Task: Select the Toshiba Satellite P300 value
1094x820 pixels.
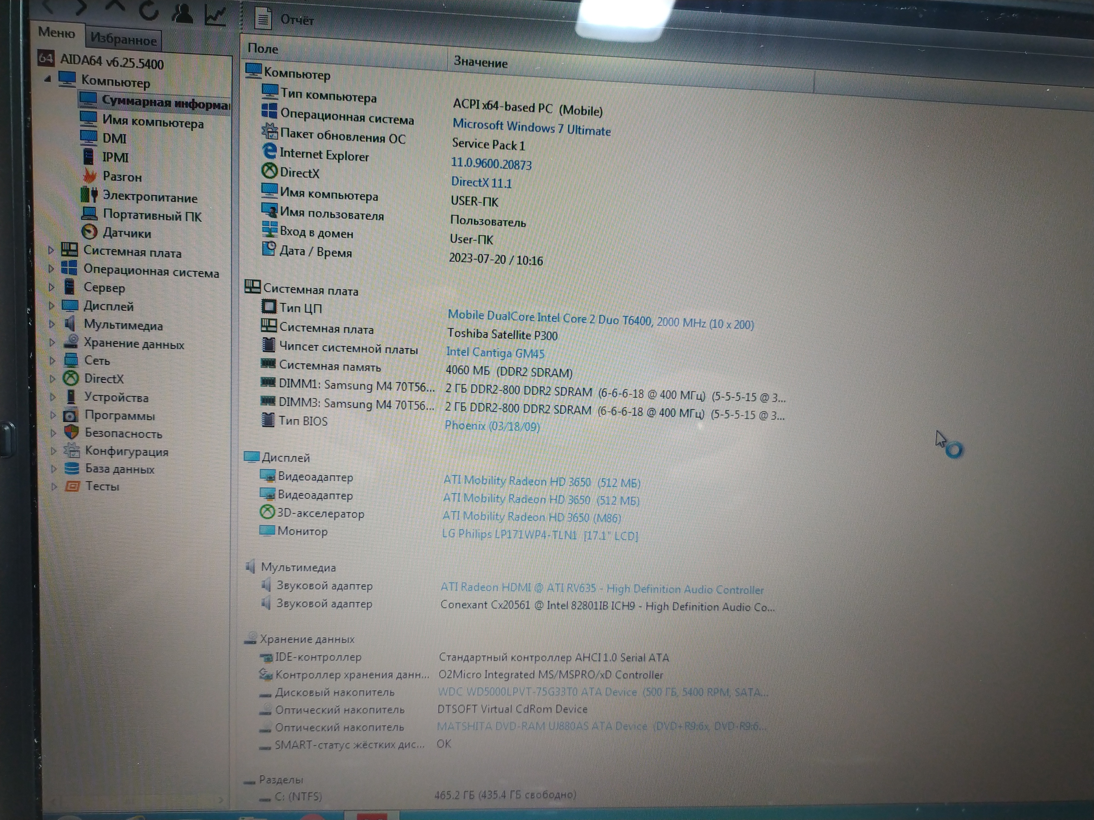Action: click(x=502, y=334)
